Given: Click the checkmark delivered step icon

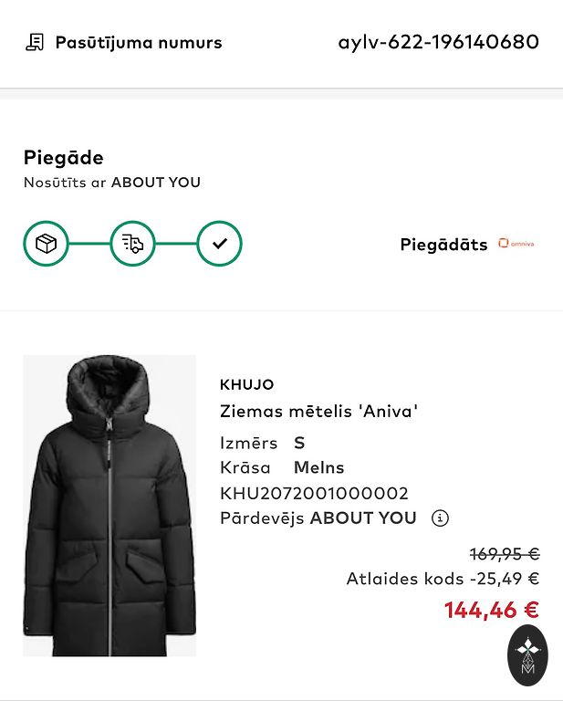Looking at the screenshot, I should pyautogui.click(x=219, y=244).
